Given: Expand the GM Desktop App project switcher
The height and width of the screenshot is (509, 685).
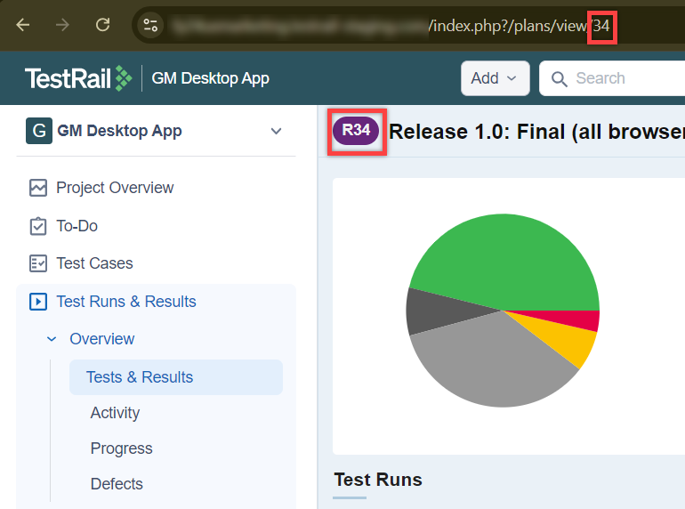Looking at the screenshot, I should (x=276, y=131).
